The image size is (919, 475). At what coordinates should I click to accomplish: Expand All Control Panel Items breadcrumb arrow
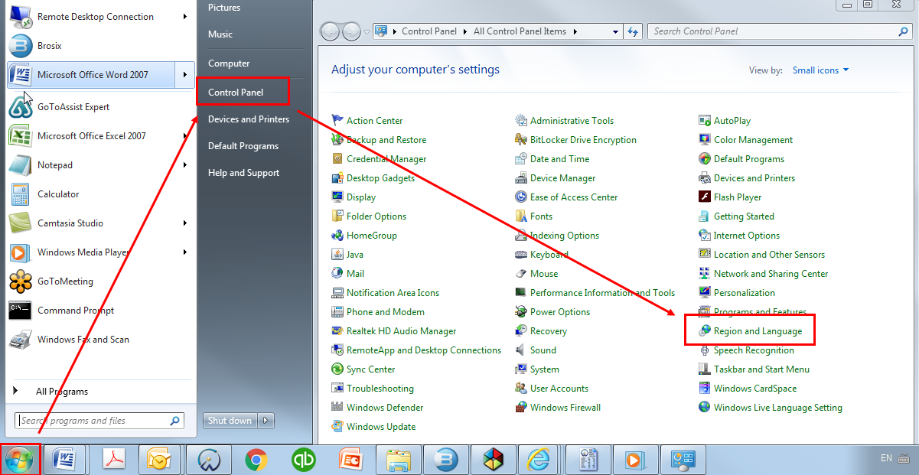pos(575,31)
